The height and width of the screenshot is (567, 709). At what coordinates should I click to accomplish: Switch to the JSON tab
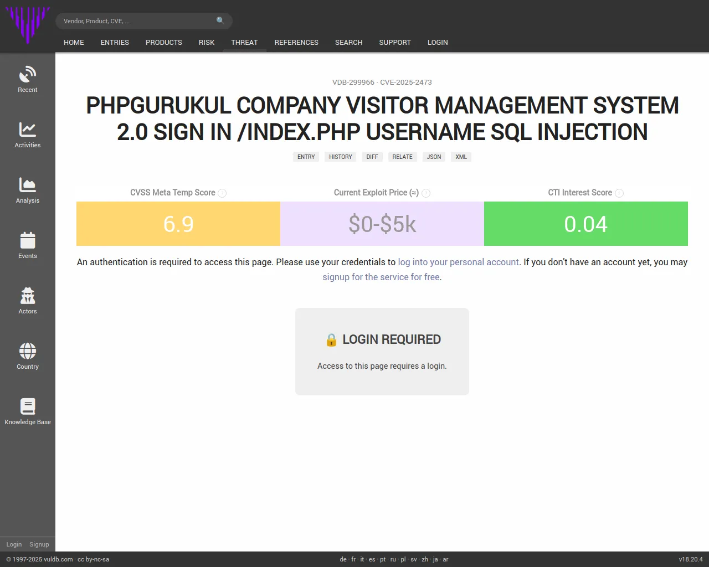(x=434, y=157)
